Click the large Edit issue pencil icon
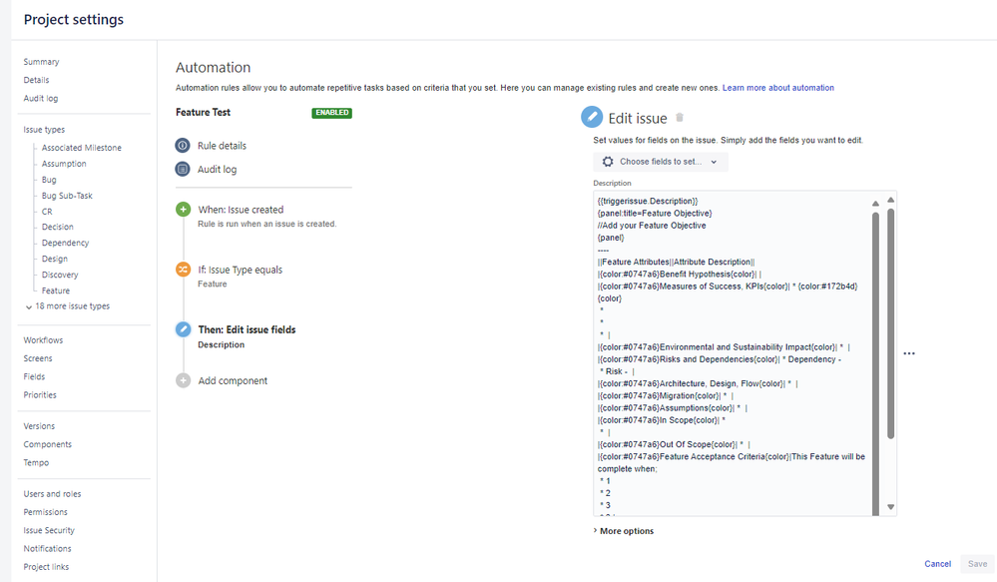Viewport: 997px width, 582px height. (592, 117)
